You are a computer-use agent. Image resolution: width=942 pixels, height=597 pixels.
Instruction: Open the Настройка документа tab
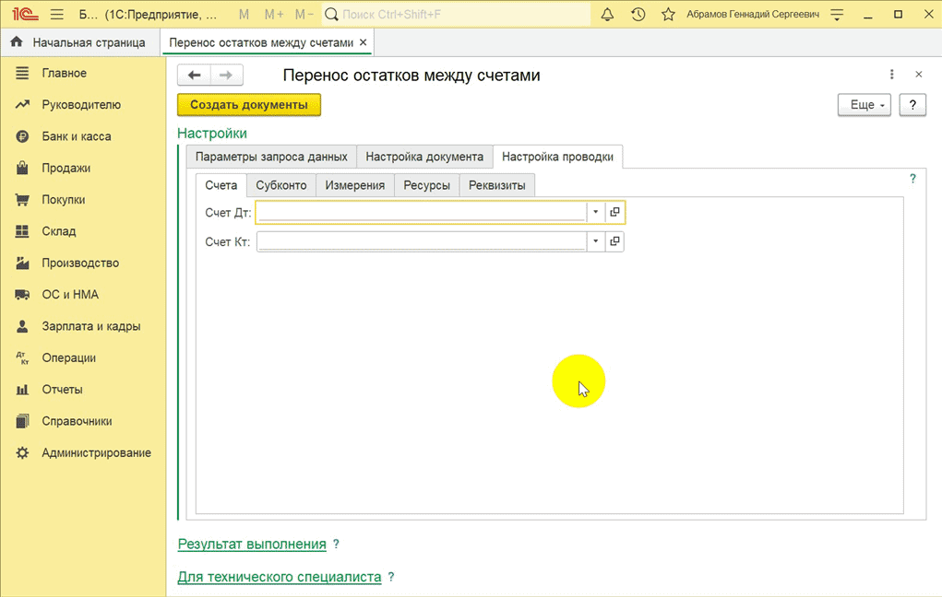(x=424, y=157)
